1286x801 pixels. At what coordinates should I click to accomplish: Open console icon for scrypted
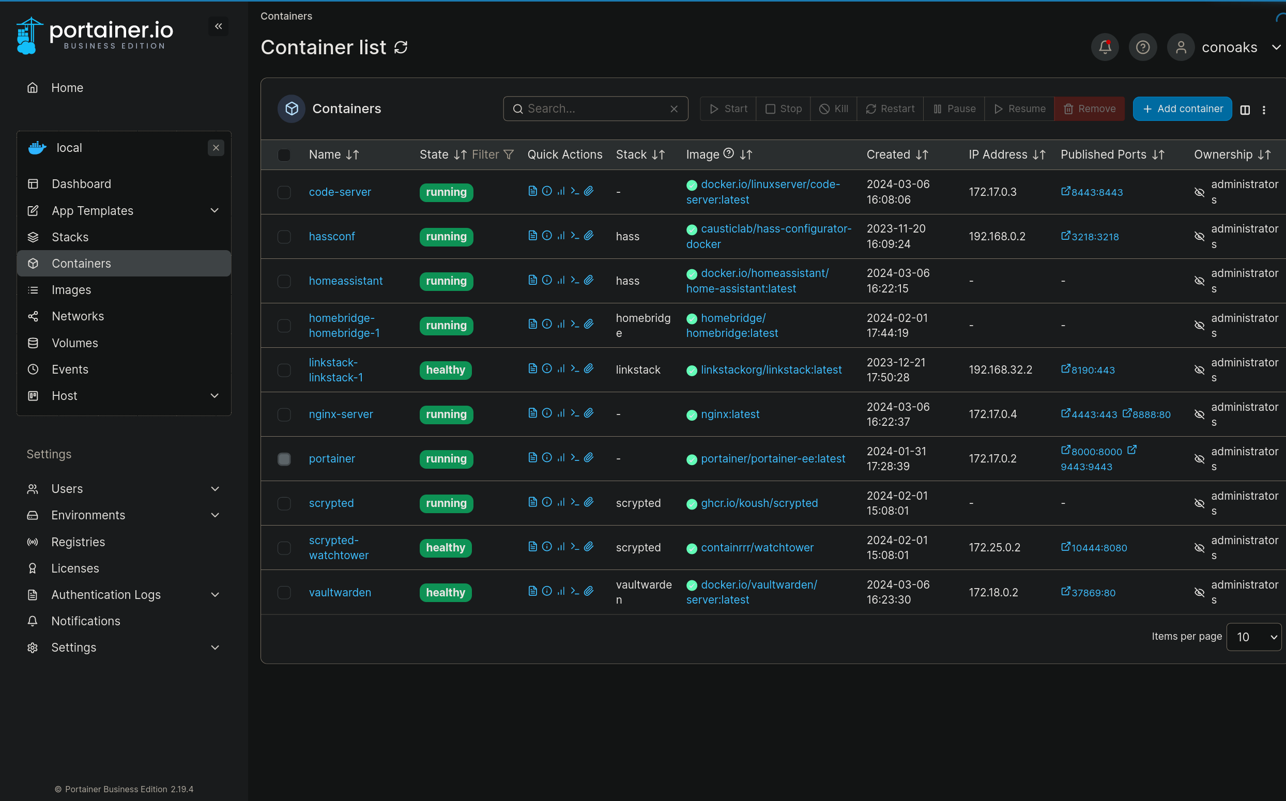click(x=575, y=502)
